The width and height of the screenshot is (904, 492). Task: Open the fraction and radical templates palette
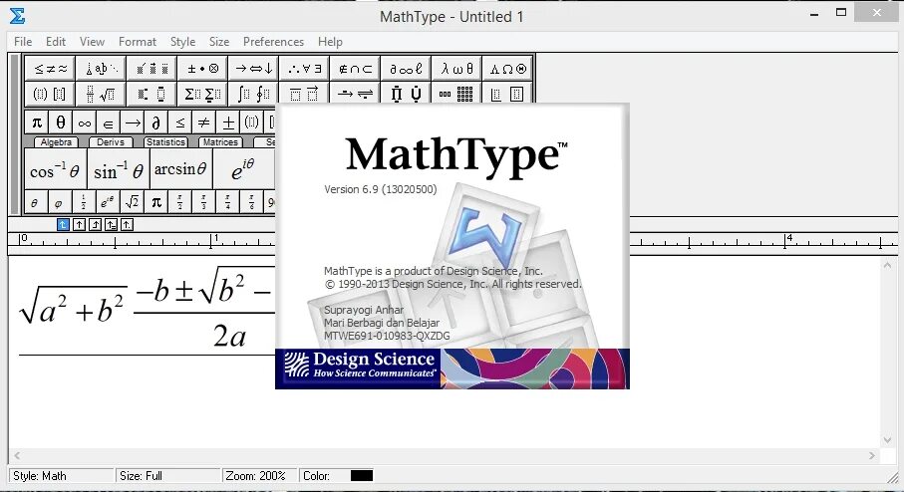pos(101,94)
